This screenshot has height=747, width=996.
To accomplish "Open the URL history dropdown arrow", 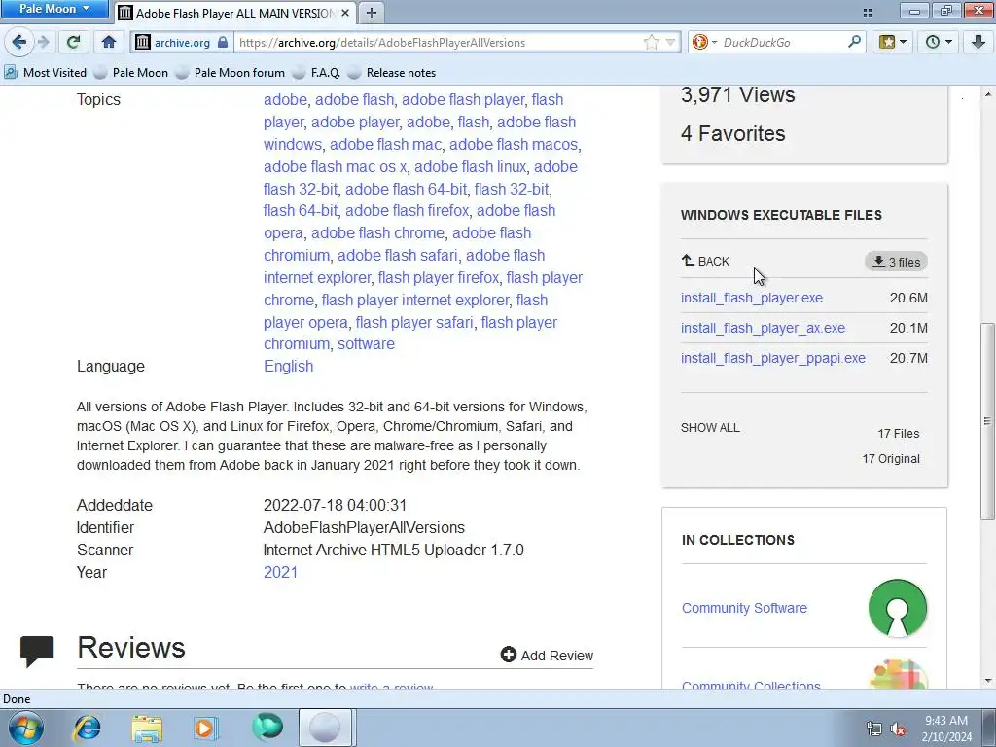I will click(x=671, y=43).
